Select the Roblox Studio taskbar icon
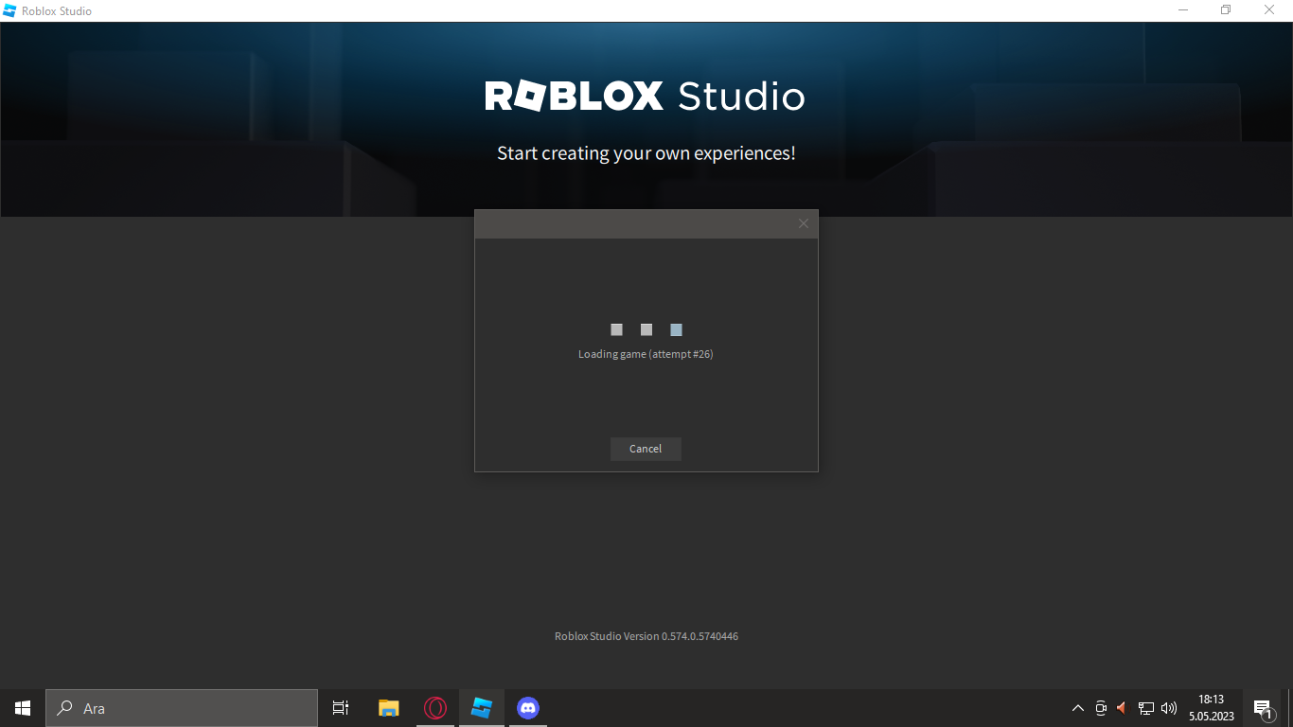 click(x=482, y=708)
